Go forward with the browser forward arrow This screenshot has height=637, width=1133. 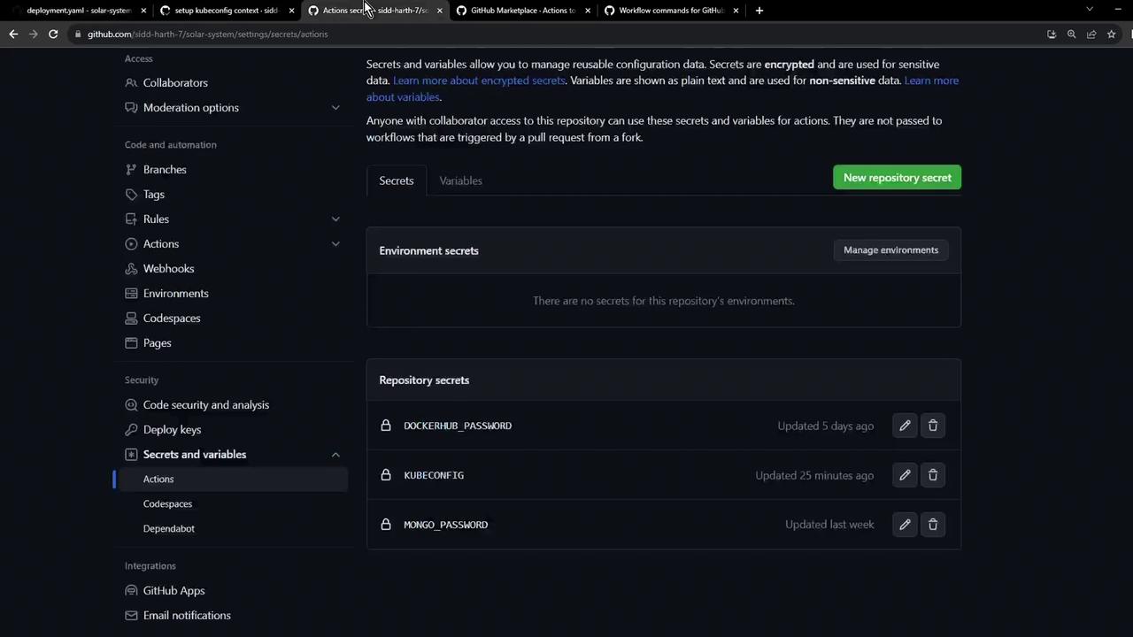tap(34, 35)
